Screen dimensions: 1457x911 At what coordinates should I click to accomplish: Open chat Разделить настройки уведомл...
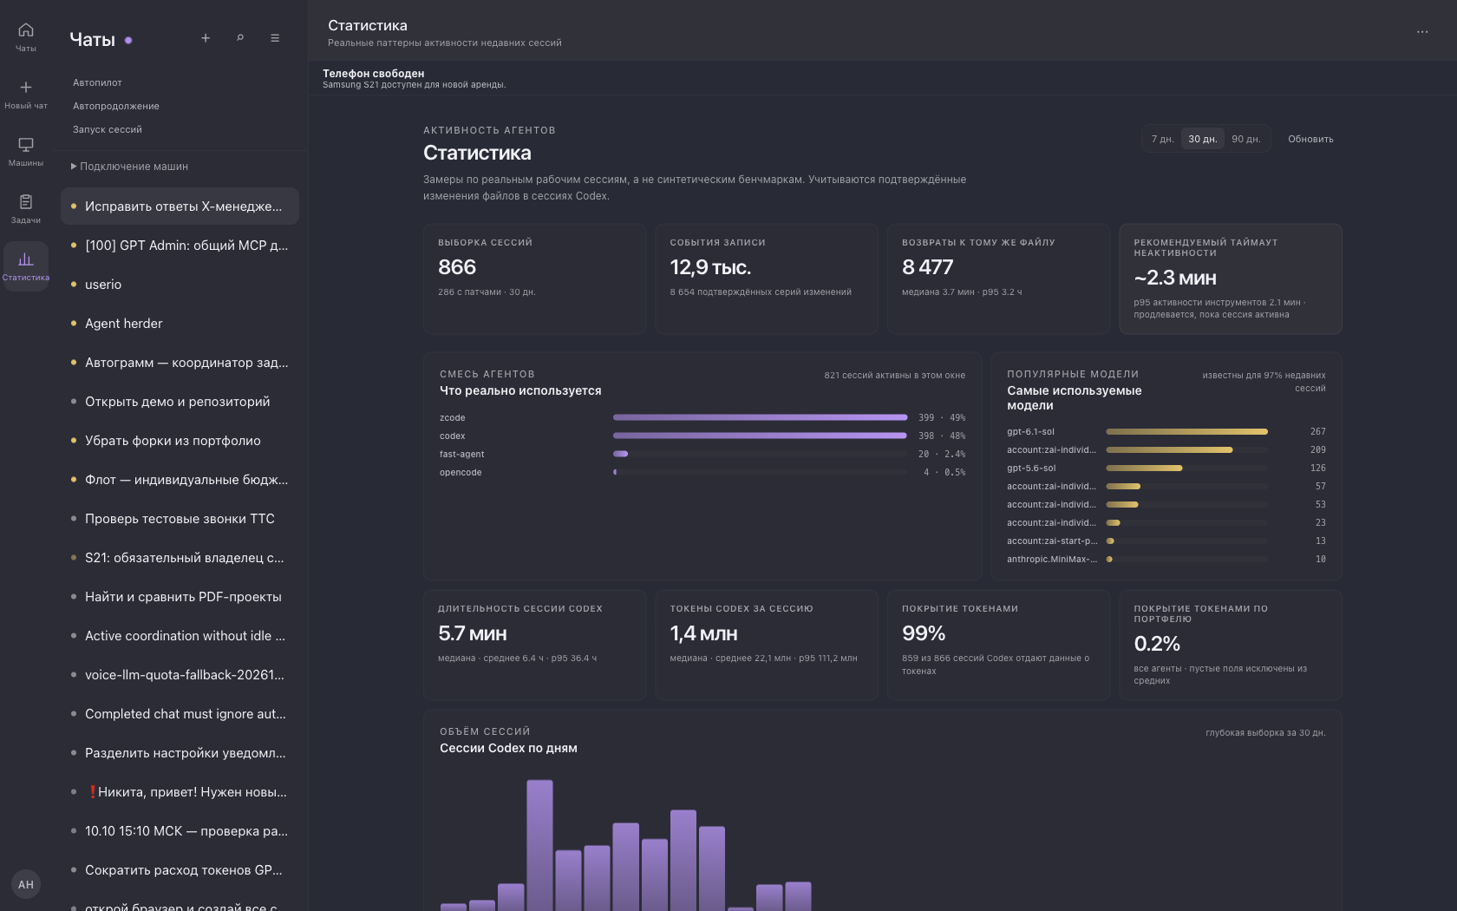180,753
